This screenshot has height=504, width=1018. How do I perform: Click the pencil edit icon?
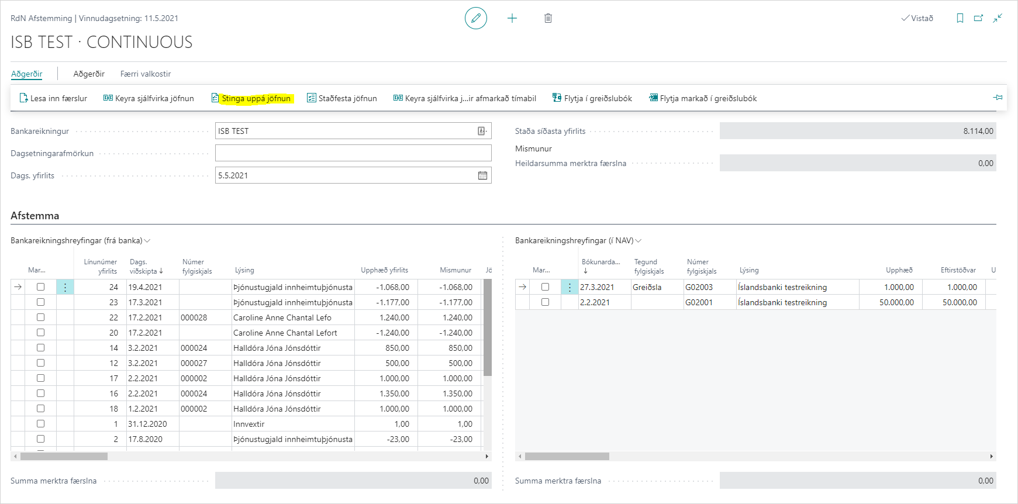click(x=475, y=18)
